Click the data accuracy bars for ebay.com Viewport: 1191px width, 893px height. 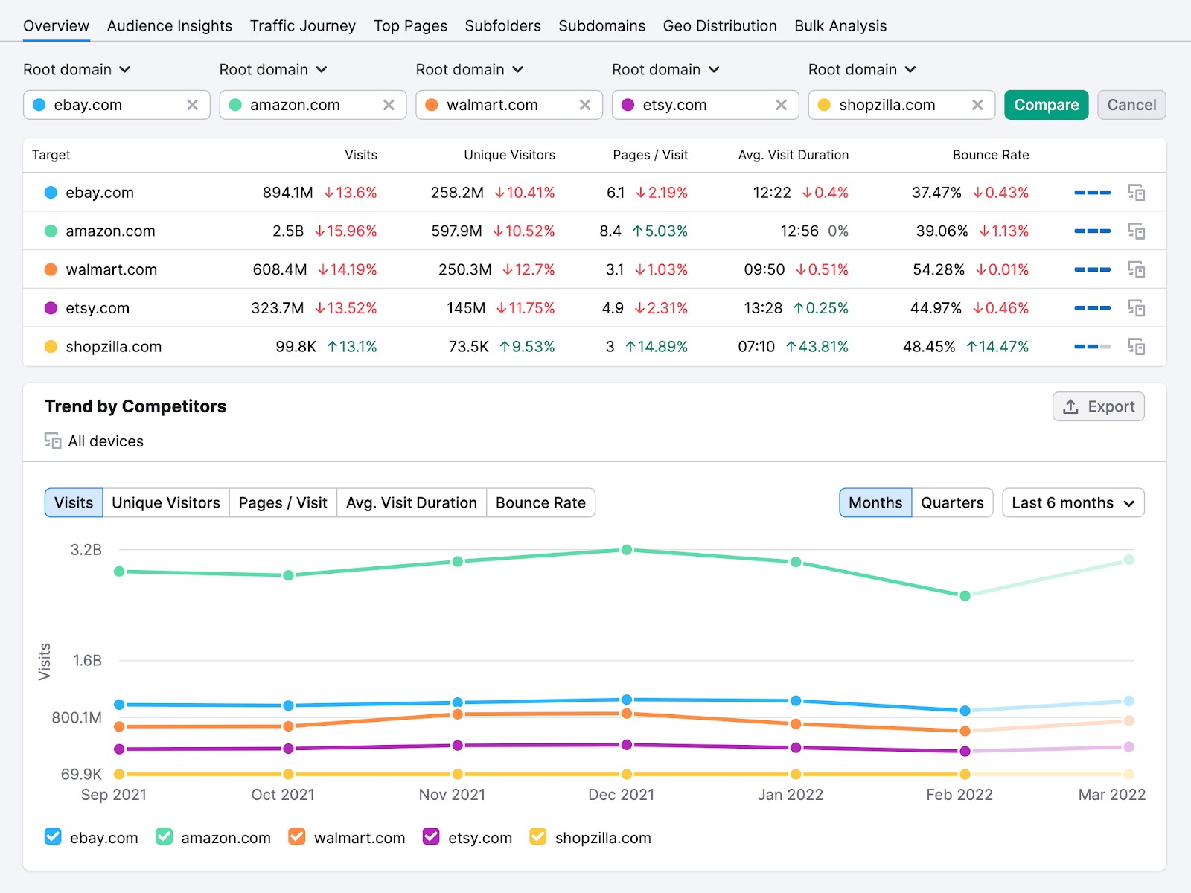[x=1092, y=193]
